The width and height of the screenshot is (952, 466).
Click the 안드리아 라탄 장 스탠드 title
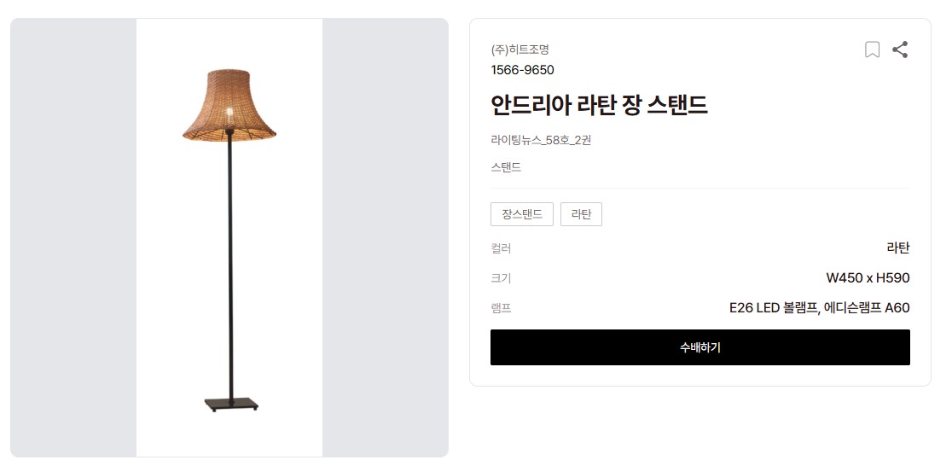(599, 105)
